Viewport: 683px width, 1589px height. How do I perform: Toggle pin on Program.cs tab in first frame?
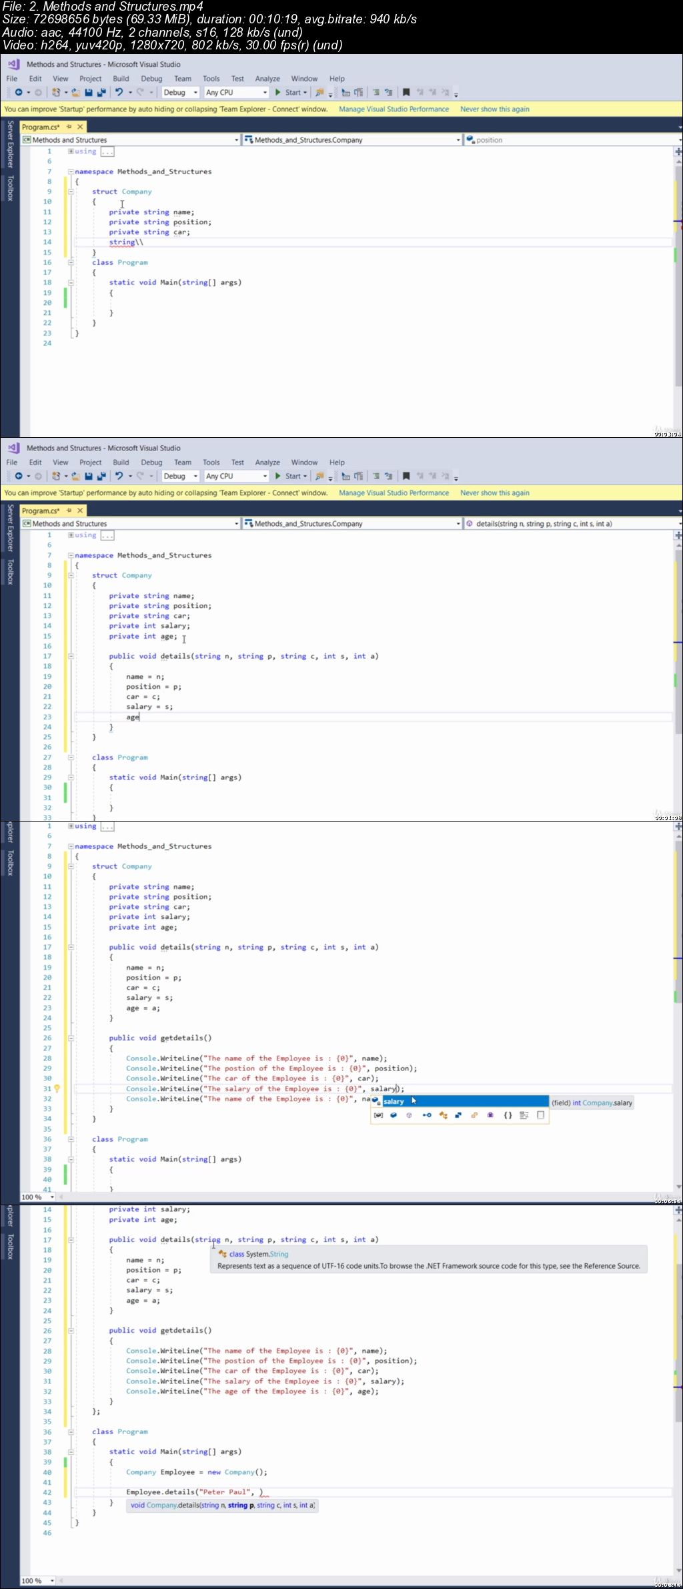click(69, 127)
